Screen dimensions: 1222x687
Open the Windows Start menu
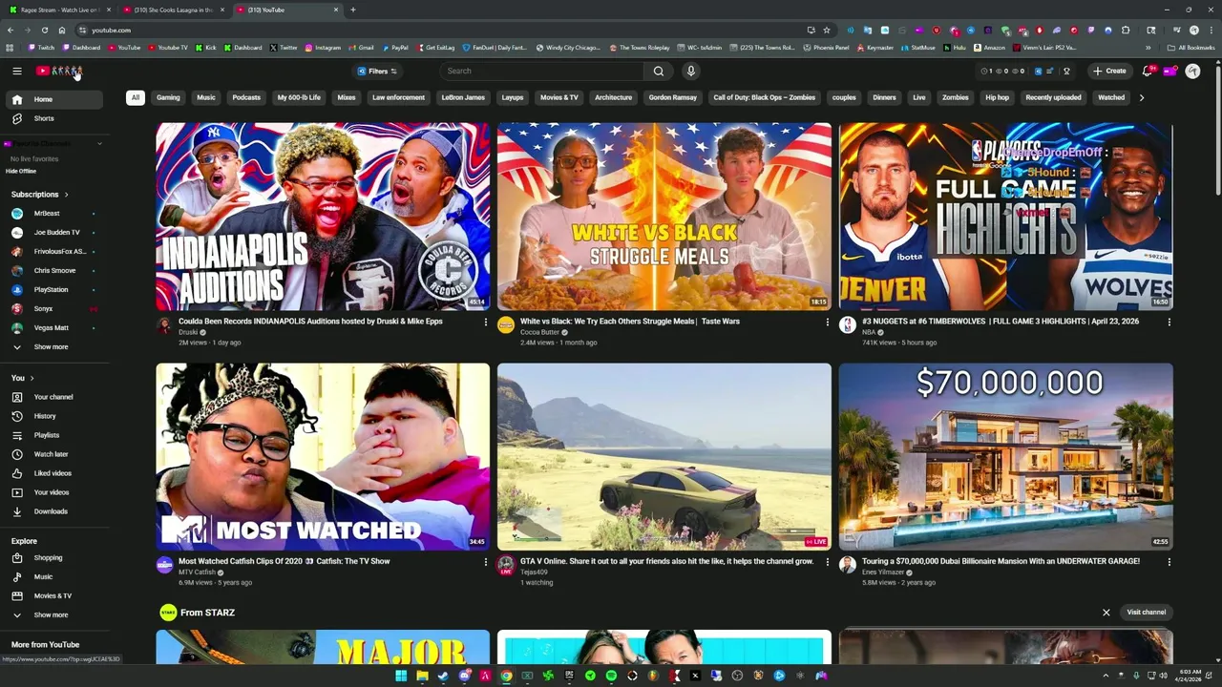[x=401, y=676]
